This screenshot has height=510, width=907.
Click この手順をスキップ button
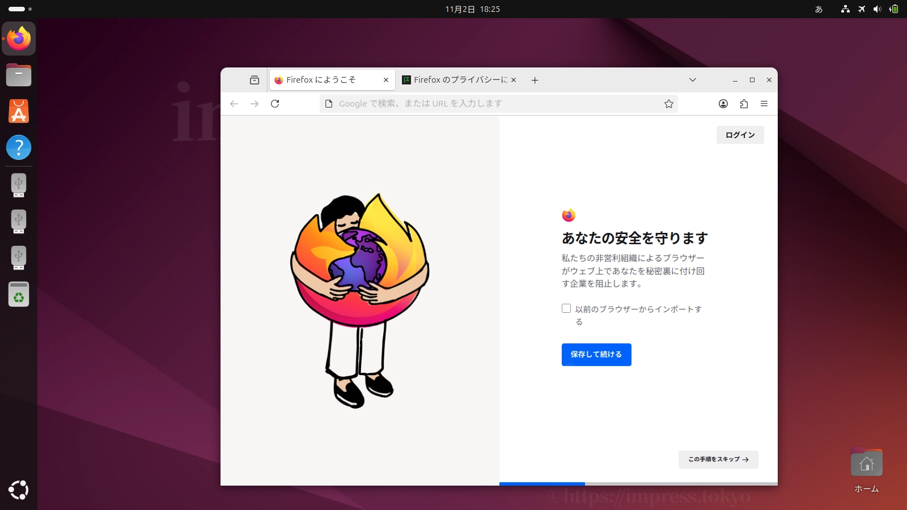click(x=718, y=460)
